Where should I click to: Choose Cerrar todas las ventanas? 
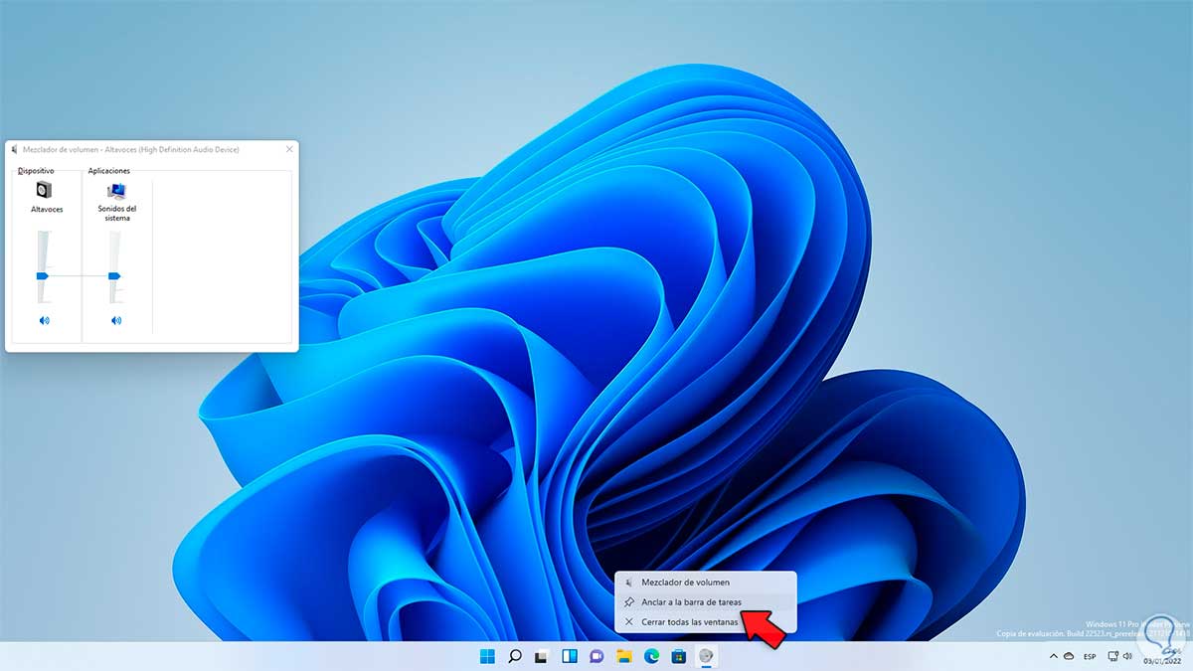706,622
